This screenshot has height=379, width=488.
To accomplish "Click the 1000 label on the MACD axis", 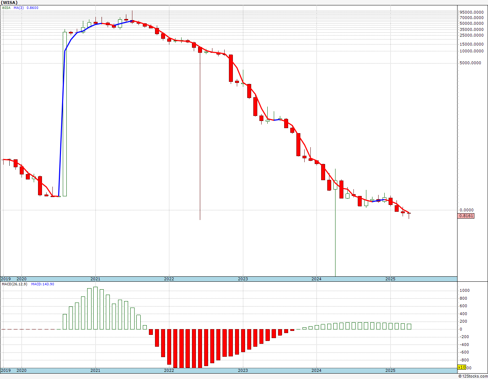I will (465, 290).
